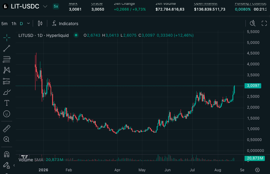Click the Mark price 3,0061
270x174 pixels.
pos(75,9)
